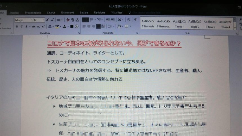Apply the Normale style
The width and height of the screenshot is (242, 136).
point(148,24)
